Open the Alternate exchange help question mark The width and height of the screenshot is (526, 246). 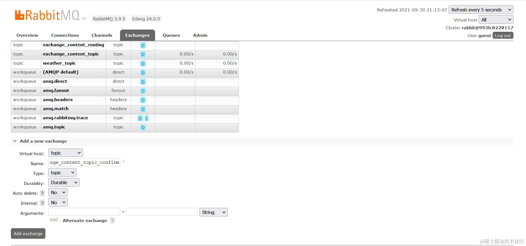click(x=112, y=220)
